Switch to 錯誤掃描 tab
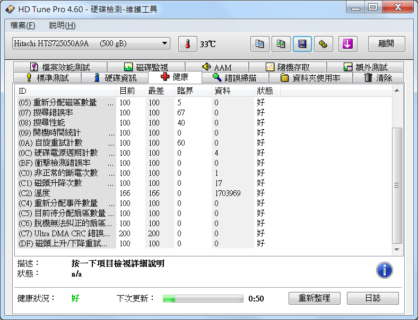This screenshot has width=418, height=320. pos(235,78)
